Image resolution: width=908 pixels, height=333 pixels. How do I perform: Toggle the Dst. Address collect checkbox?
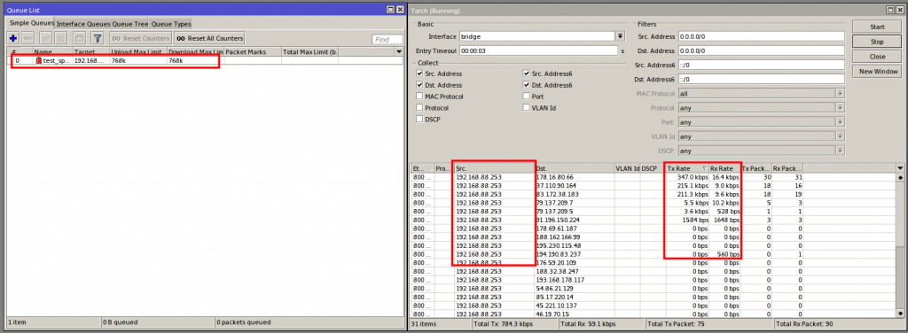pyautogui.click(x=419, y=85)
